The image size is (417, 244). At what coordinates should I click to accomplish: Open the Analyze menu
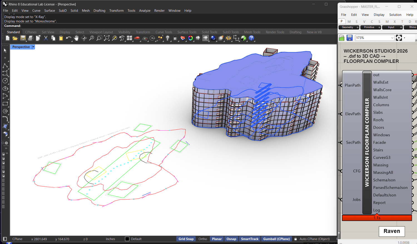coord(145,11)
